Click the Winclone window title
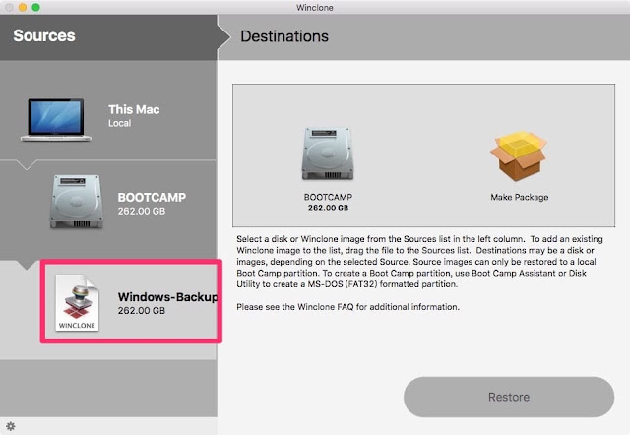Viewport: 630px width, 435px height. [x=315, y=8]
